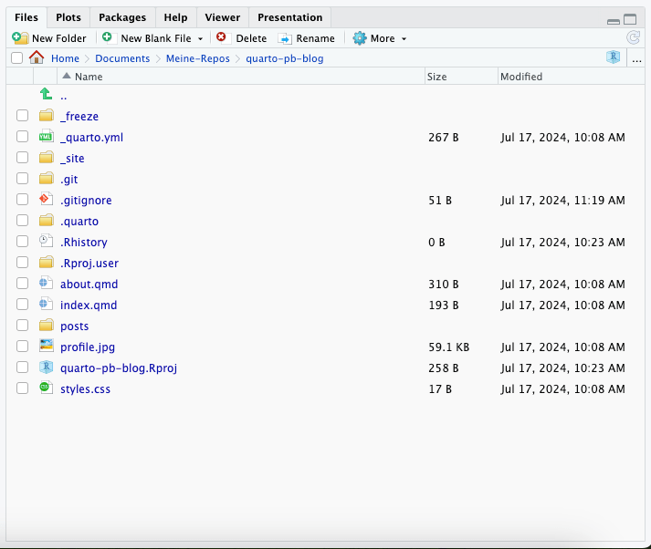Click the red Home house icon

pyautogui.click(x=37, y=57)
